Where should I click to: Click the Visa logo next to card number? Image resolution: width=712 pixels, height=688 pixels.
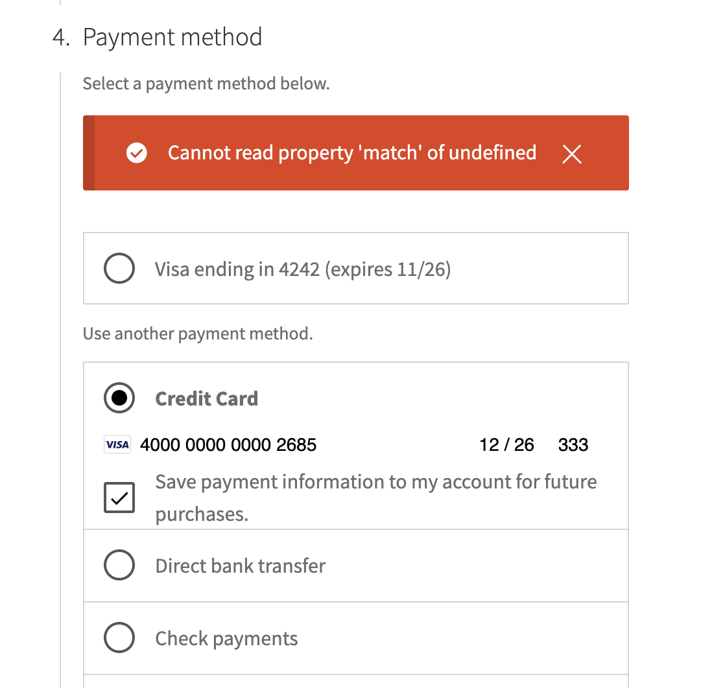point(117,444)
